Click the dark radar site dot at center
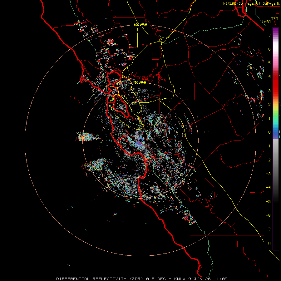Viewport: 281px width, 281px height. (141, 140)
